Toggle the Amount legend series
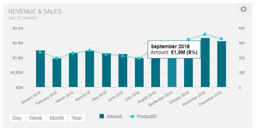This screenshot has height=133, width=257. pos(110,117)
